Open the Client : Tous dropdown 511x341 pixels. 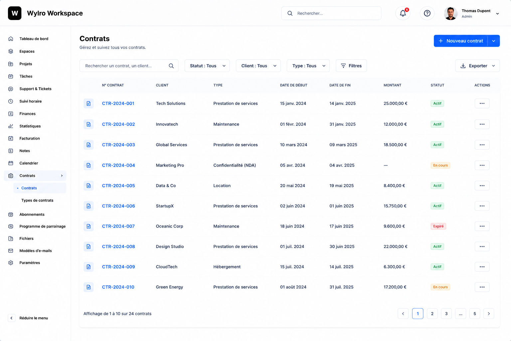258,66
